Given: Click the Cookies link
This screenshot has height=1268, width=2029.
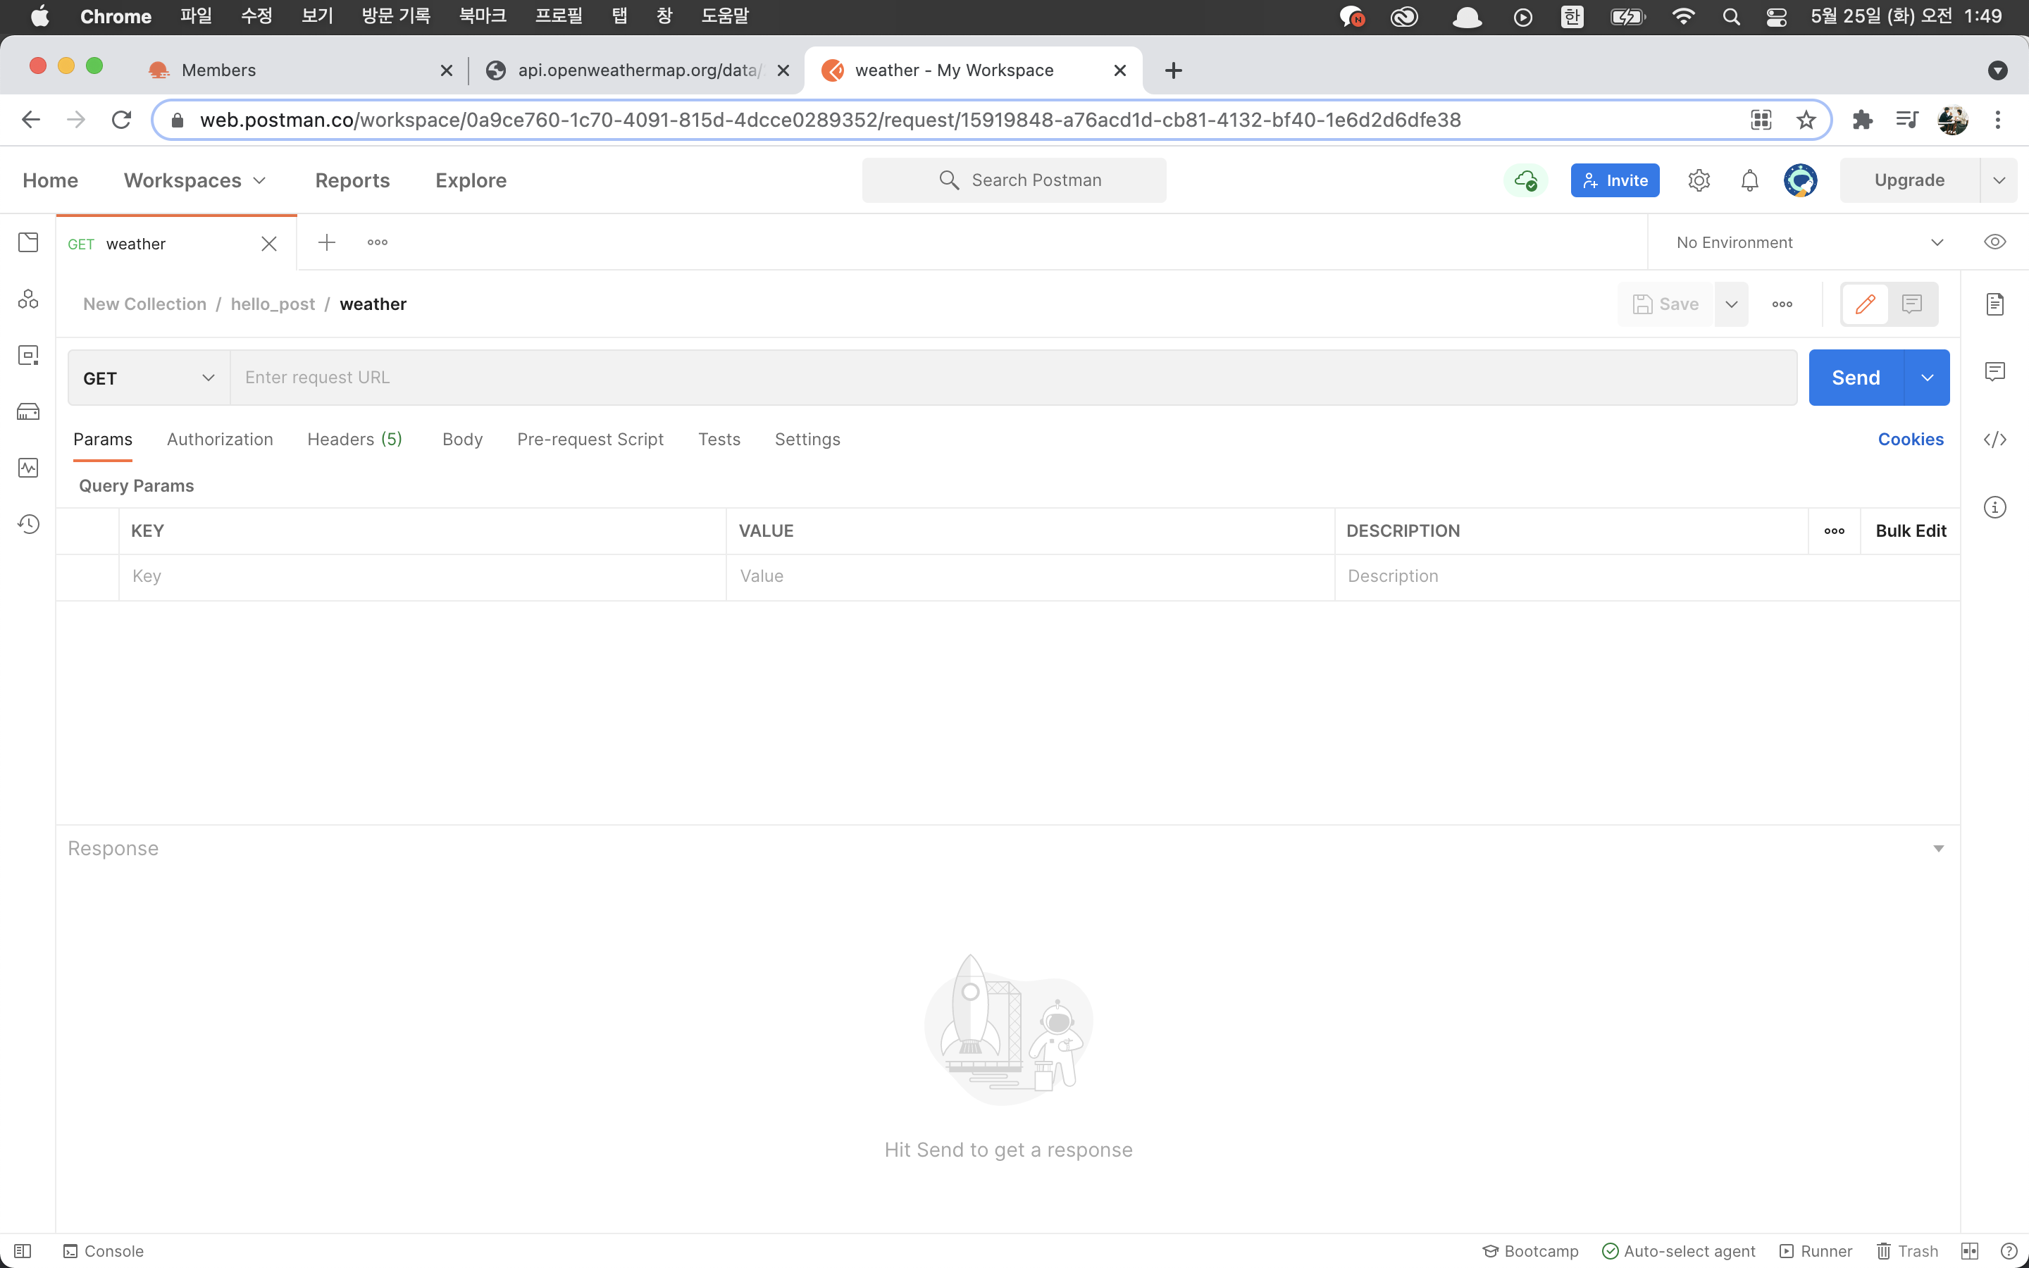Looking at the screenshot, I should click(1910, 440).
